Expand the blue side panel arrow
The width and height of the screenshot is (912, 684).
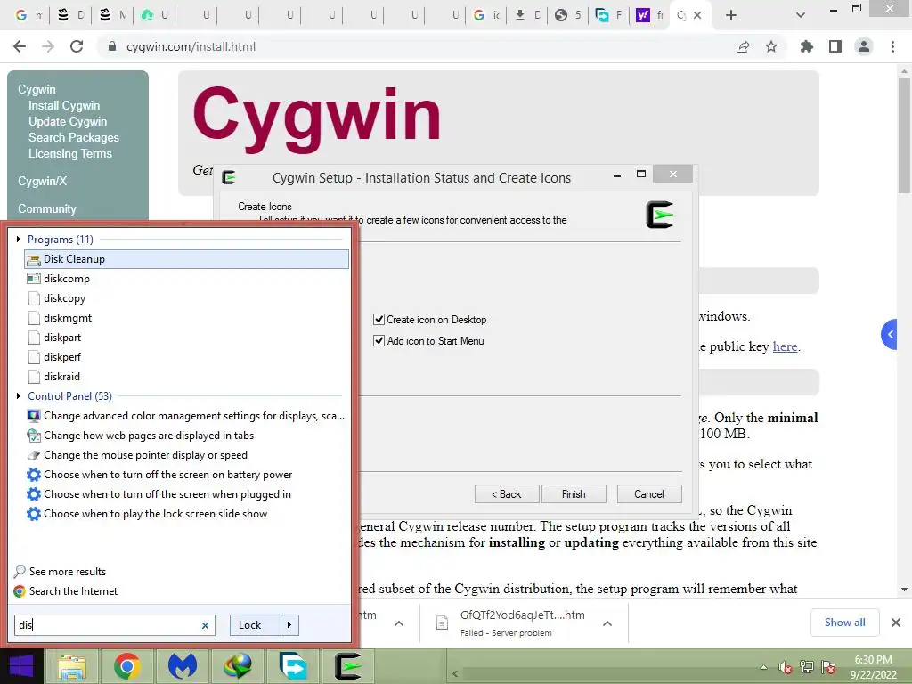[x=890, y=335]
